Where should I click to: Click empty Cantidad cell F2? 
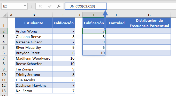(x=117, y=31)
